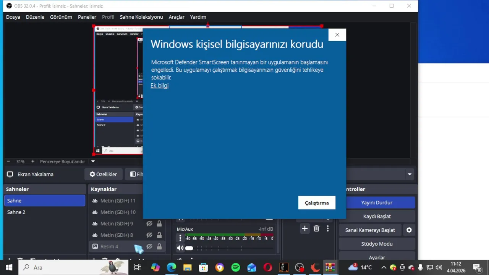Open WinRAR from taskbar
The width and height of the screenshot is (489, 275).
(x=330, y=267)
